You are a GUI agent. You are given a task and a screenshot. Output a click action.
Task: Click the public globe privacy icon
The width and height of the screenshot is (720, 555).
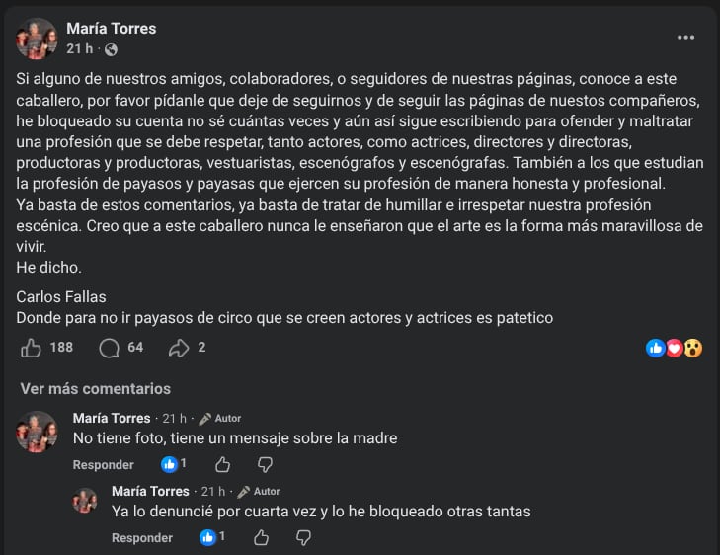111,49
